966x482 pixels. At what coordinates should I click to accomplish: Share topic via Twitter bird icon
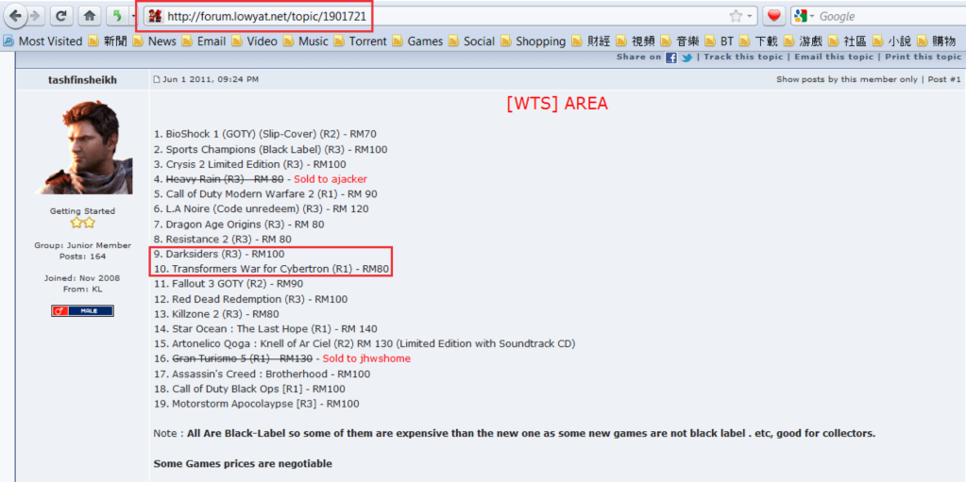(686, 58)
